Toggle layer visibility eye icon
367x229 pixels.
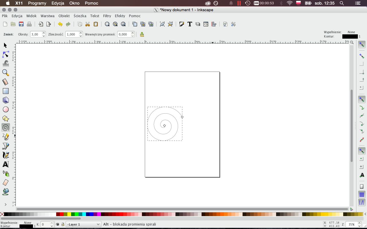point(58,224)
